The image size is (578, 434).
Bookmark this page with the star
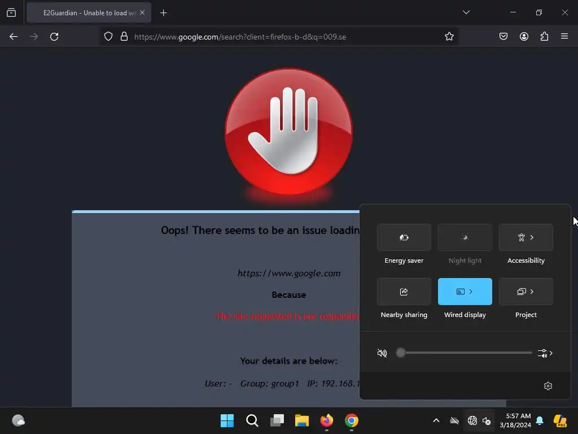tap(449, 37)
